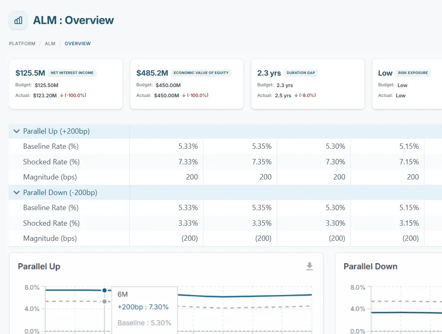Click the Baseline : 5.30% tooltip entry
The width and height of the screenshot is (442, 334).
pos(144,323)
